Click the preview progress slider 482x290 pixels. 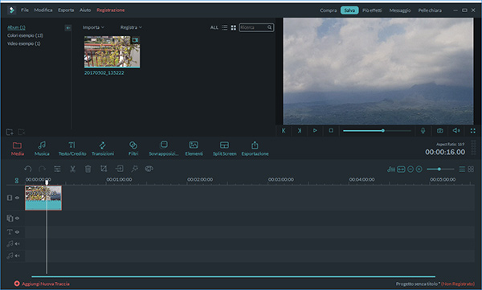[378, 131]
